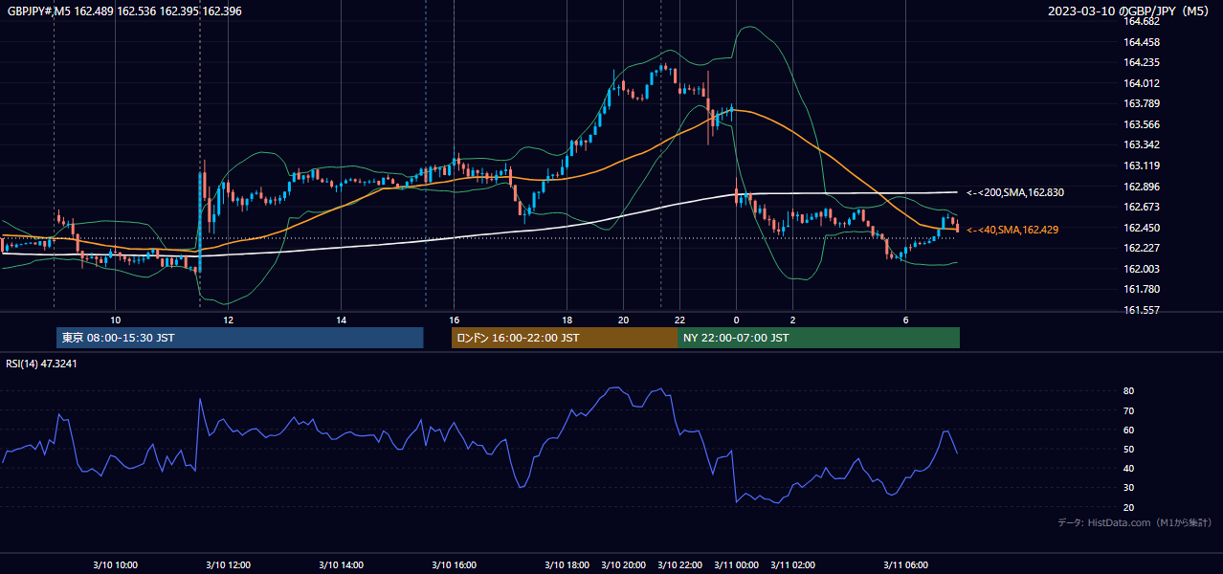Click hour label 14 under the price chart
This screenshot has height=574, width=1223.
342,320
